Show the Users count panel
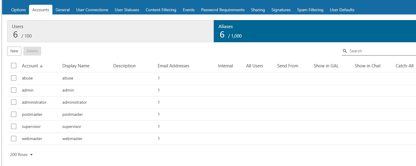Screen dimensions: 416x166 tap(110, 31)
